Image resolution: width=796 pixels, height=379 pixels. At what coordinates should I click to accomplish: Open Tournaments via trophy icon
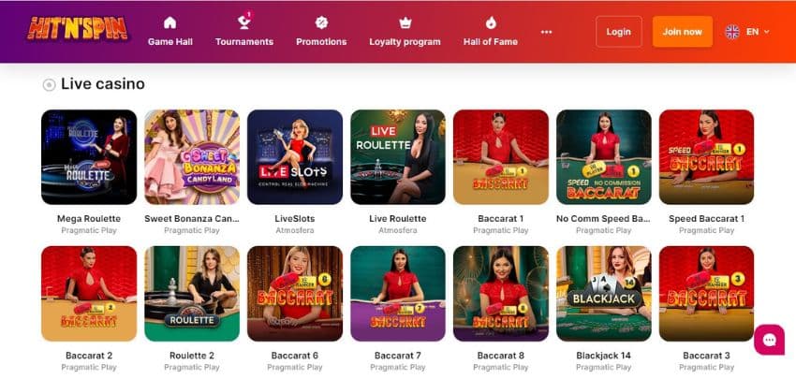click(244, 22)
